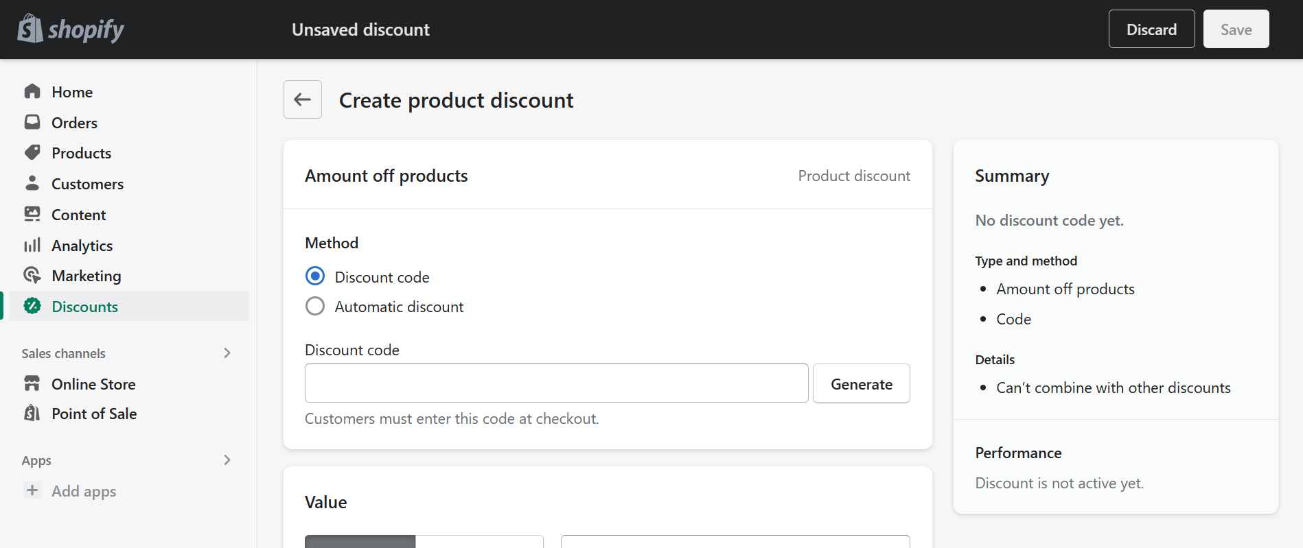This screenshot has width=1303, height=548.
Task: Click the Products tag icon
Action: point(32,152)
